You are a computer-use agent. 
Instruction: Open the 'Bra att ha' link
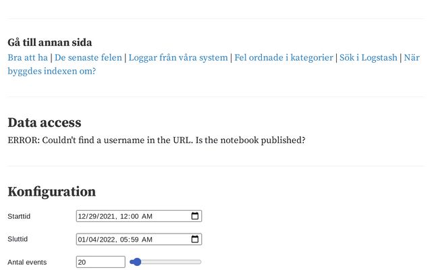pos(28,57)
